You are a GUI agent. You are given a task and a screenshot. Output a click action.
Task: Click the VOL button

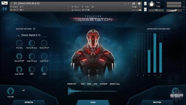(x=83, y=84)
